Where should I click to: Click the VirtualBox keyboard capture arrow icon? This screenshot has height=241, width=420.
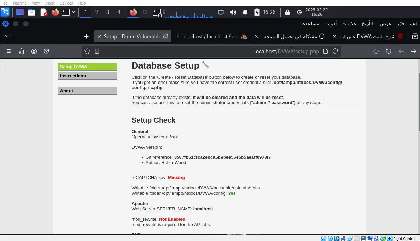point(390,238)
